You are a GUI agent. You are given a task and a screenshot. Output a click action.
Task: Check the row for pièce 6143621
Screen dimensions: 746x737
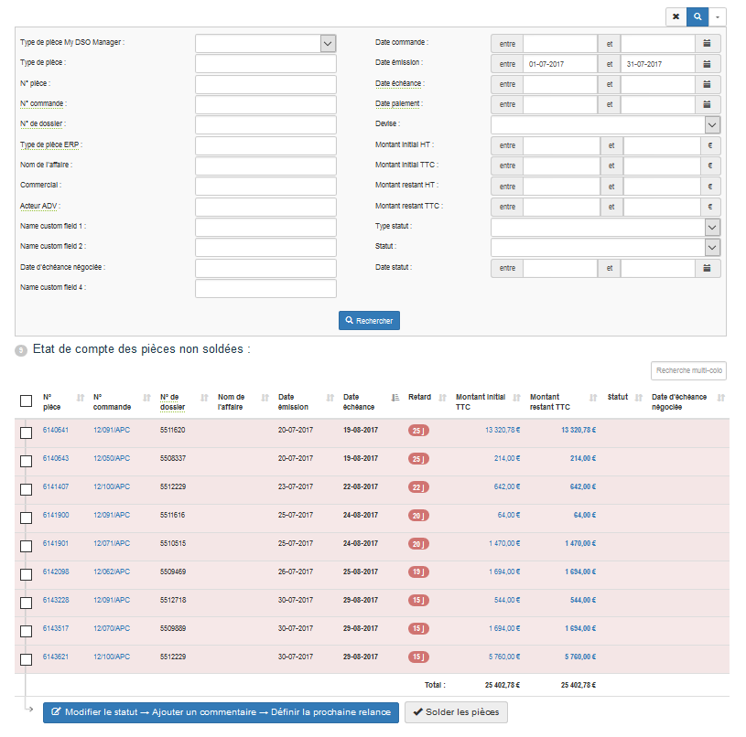click(x=27, y=659)
